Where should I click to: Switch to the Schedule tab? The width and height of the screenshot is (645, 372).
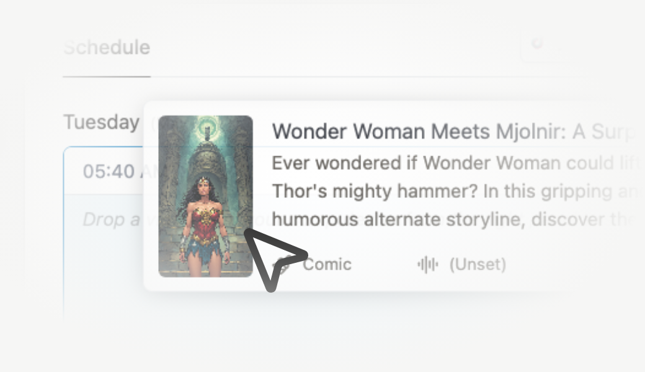(107, 48)
